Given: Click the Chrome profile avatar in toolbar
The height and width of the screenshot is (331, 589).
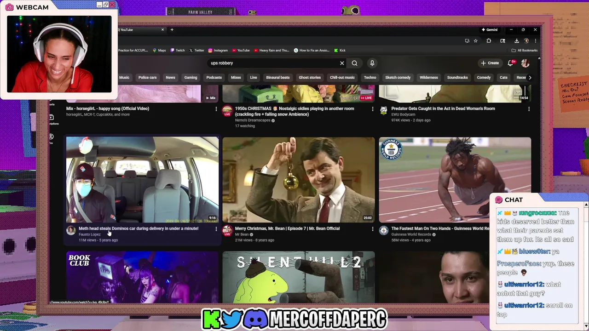Looking at the screenshot, I should tap(526, 41).
